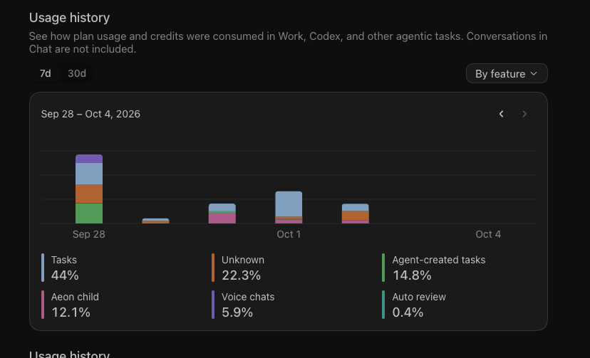Click the Sep 28 axis label

click(89, 234)
